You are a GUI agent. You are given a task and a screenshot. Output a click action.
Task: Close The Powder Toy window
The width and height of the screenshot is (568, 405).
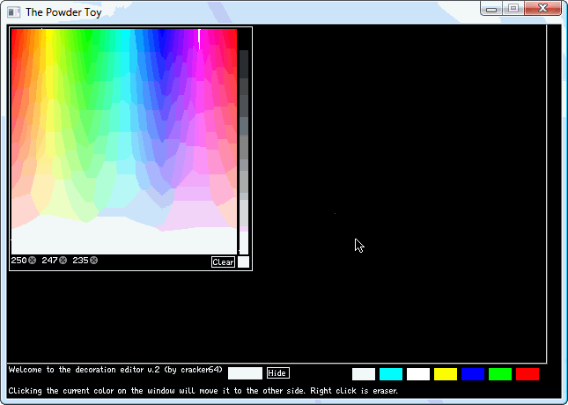542,9
